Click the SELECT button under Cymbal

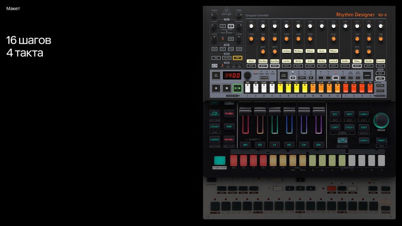pyautogui.click(x=357, y=66)
